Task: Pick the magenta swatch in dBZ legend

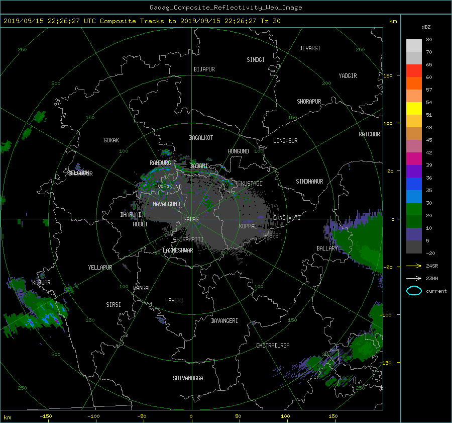Action: [414, 159]
